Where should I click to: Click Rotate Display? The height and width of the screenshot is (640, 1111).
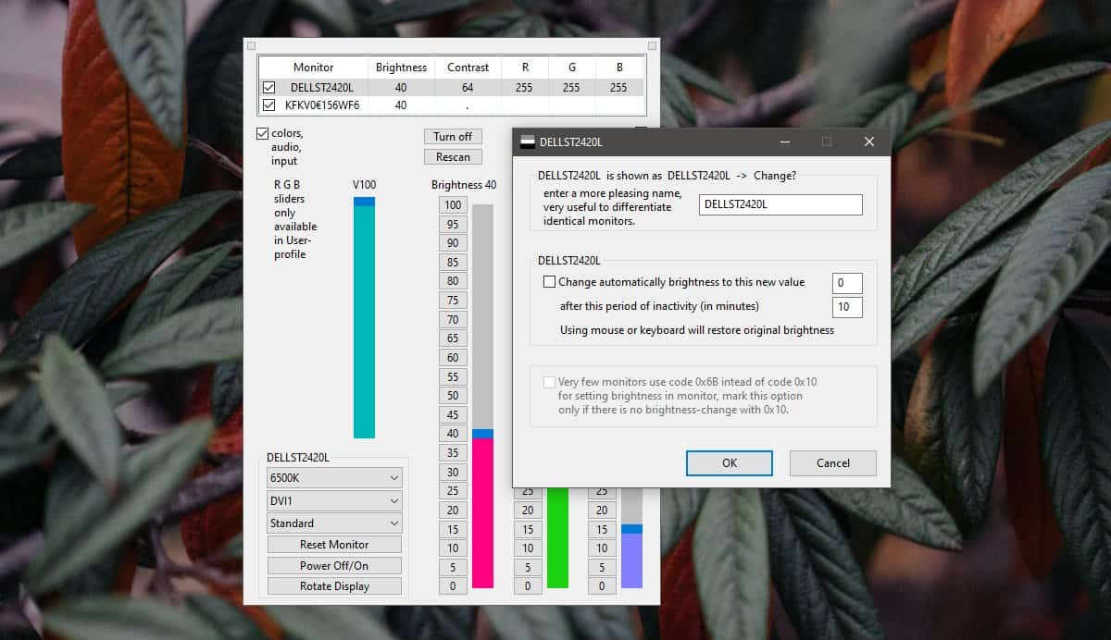tap(333, 585)
